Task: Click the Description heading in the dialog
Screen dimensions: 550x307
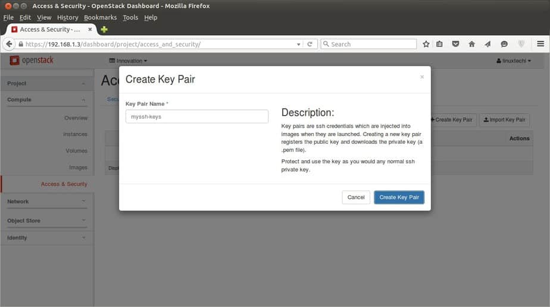Action: [x=308, y=112]
